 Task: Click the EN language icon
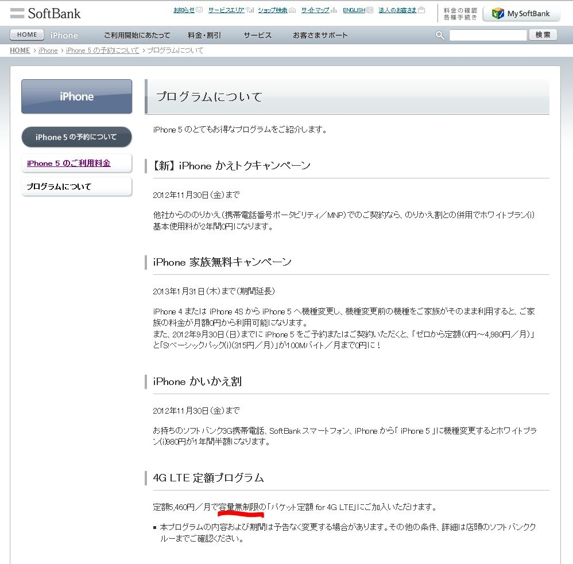(x=370, y=10)
